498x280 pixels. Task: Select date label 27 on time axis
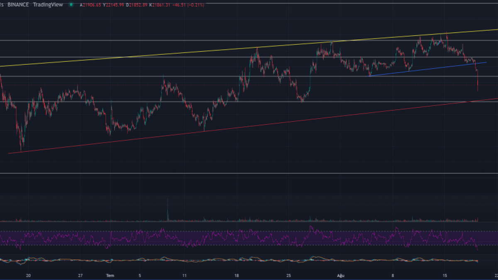pyautogui.click(x=81, y=275)
